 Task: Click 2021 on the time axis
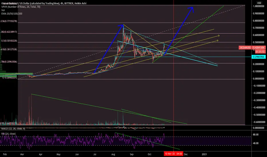pyautogui.click(x=204, y=154)
